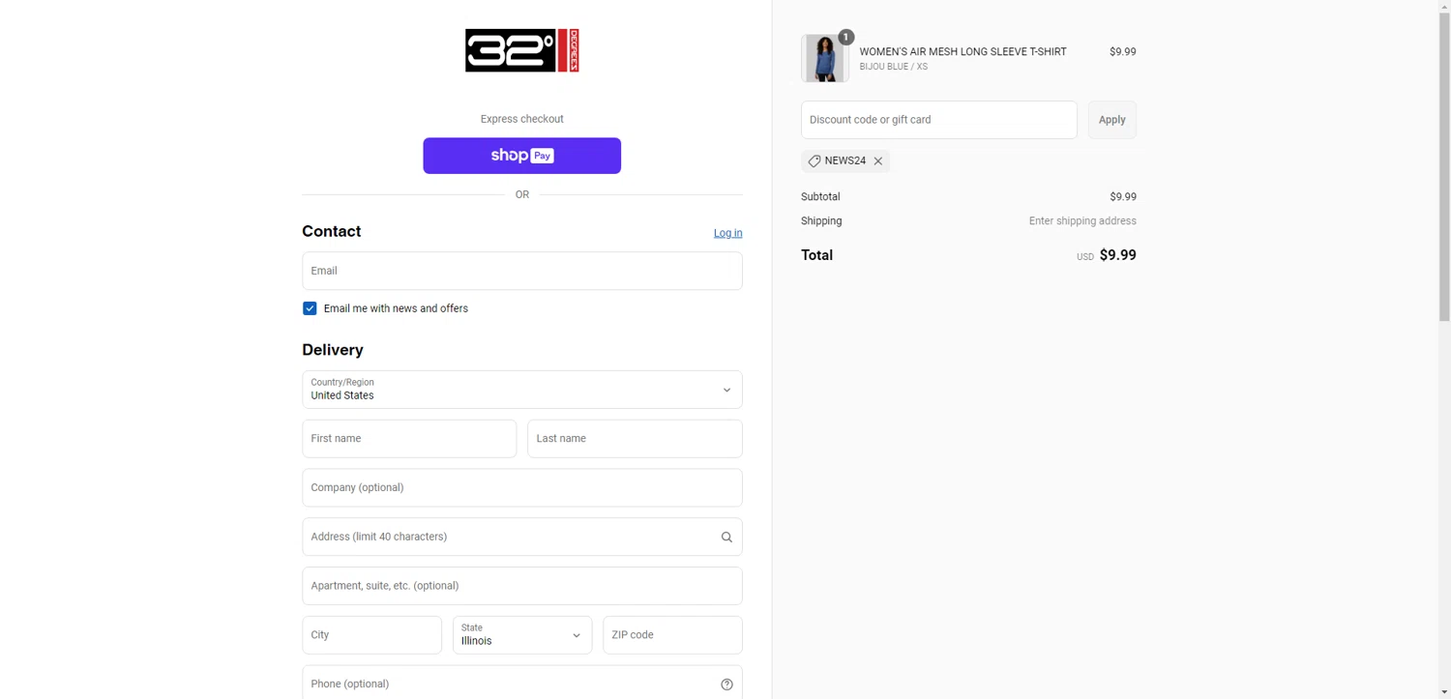Click the Contact section heading

331,231
